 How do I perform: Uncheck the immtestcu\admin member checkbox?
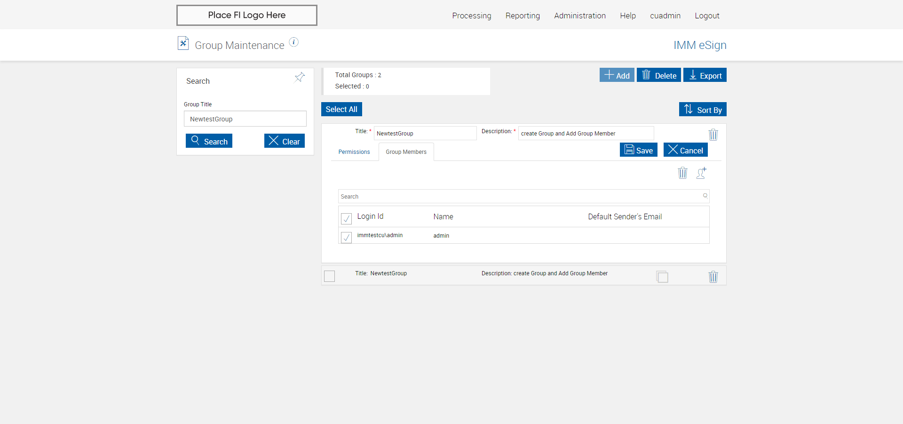click(x=346, y=237)
